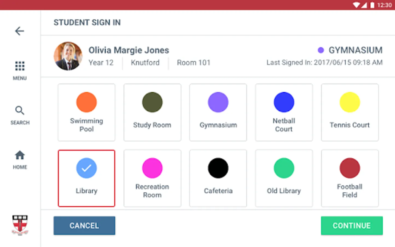Choose the Study Room option
This screenshot has height=247, width=395.
152,112
